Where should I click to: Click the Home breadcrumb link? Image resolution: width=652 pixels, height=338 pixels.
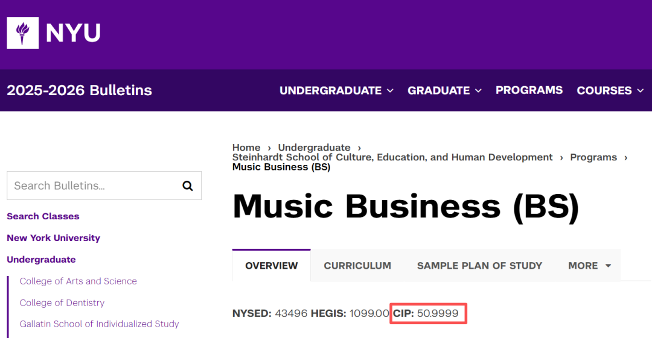[246, 148]
